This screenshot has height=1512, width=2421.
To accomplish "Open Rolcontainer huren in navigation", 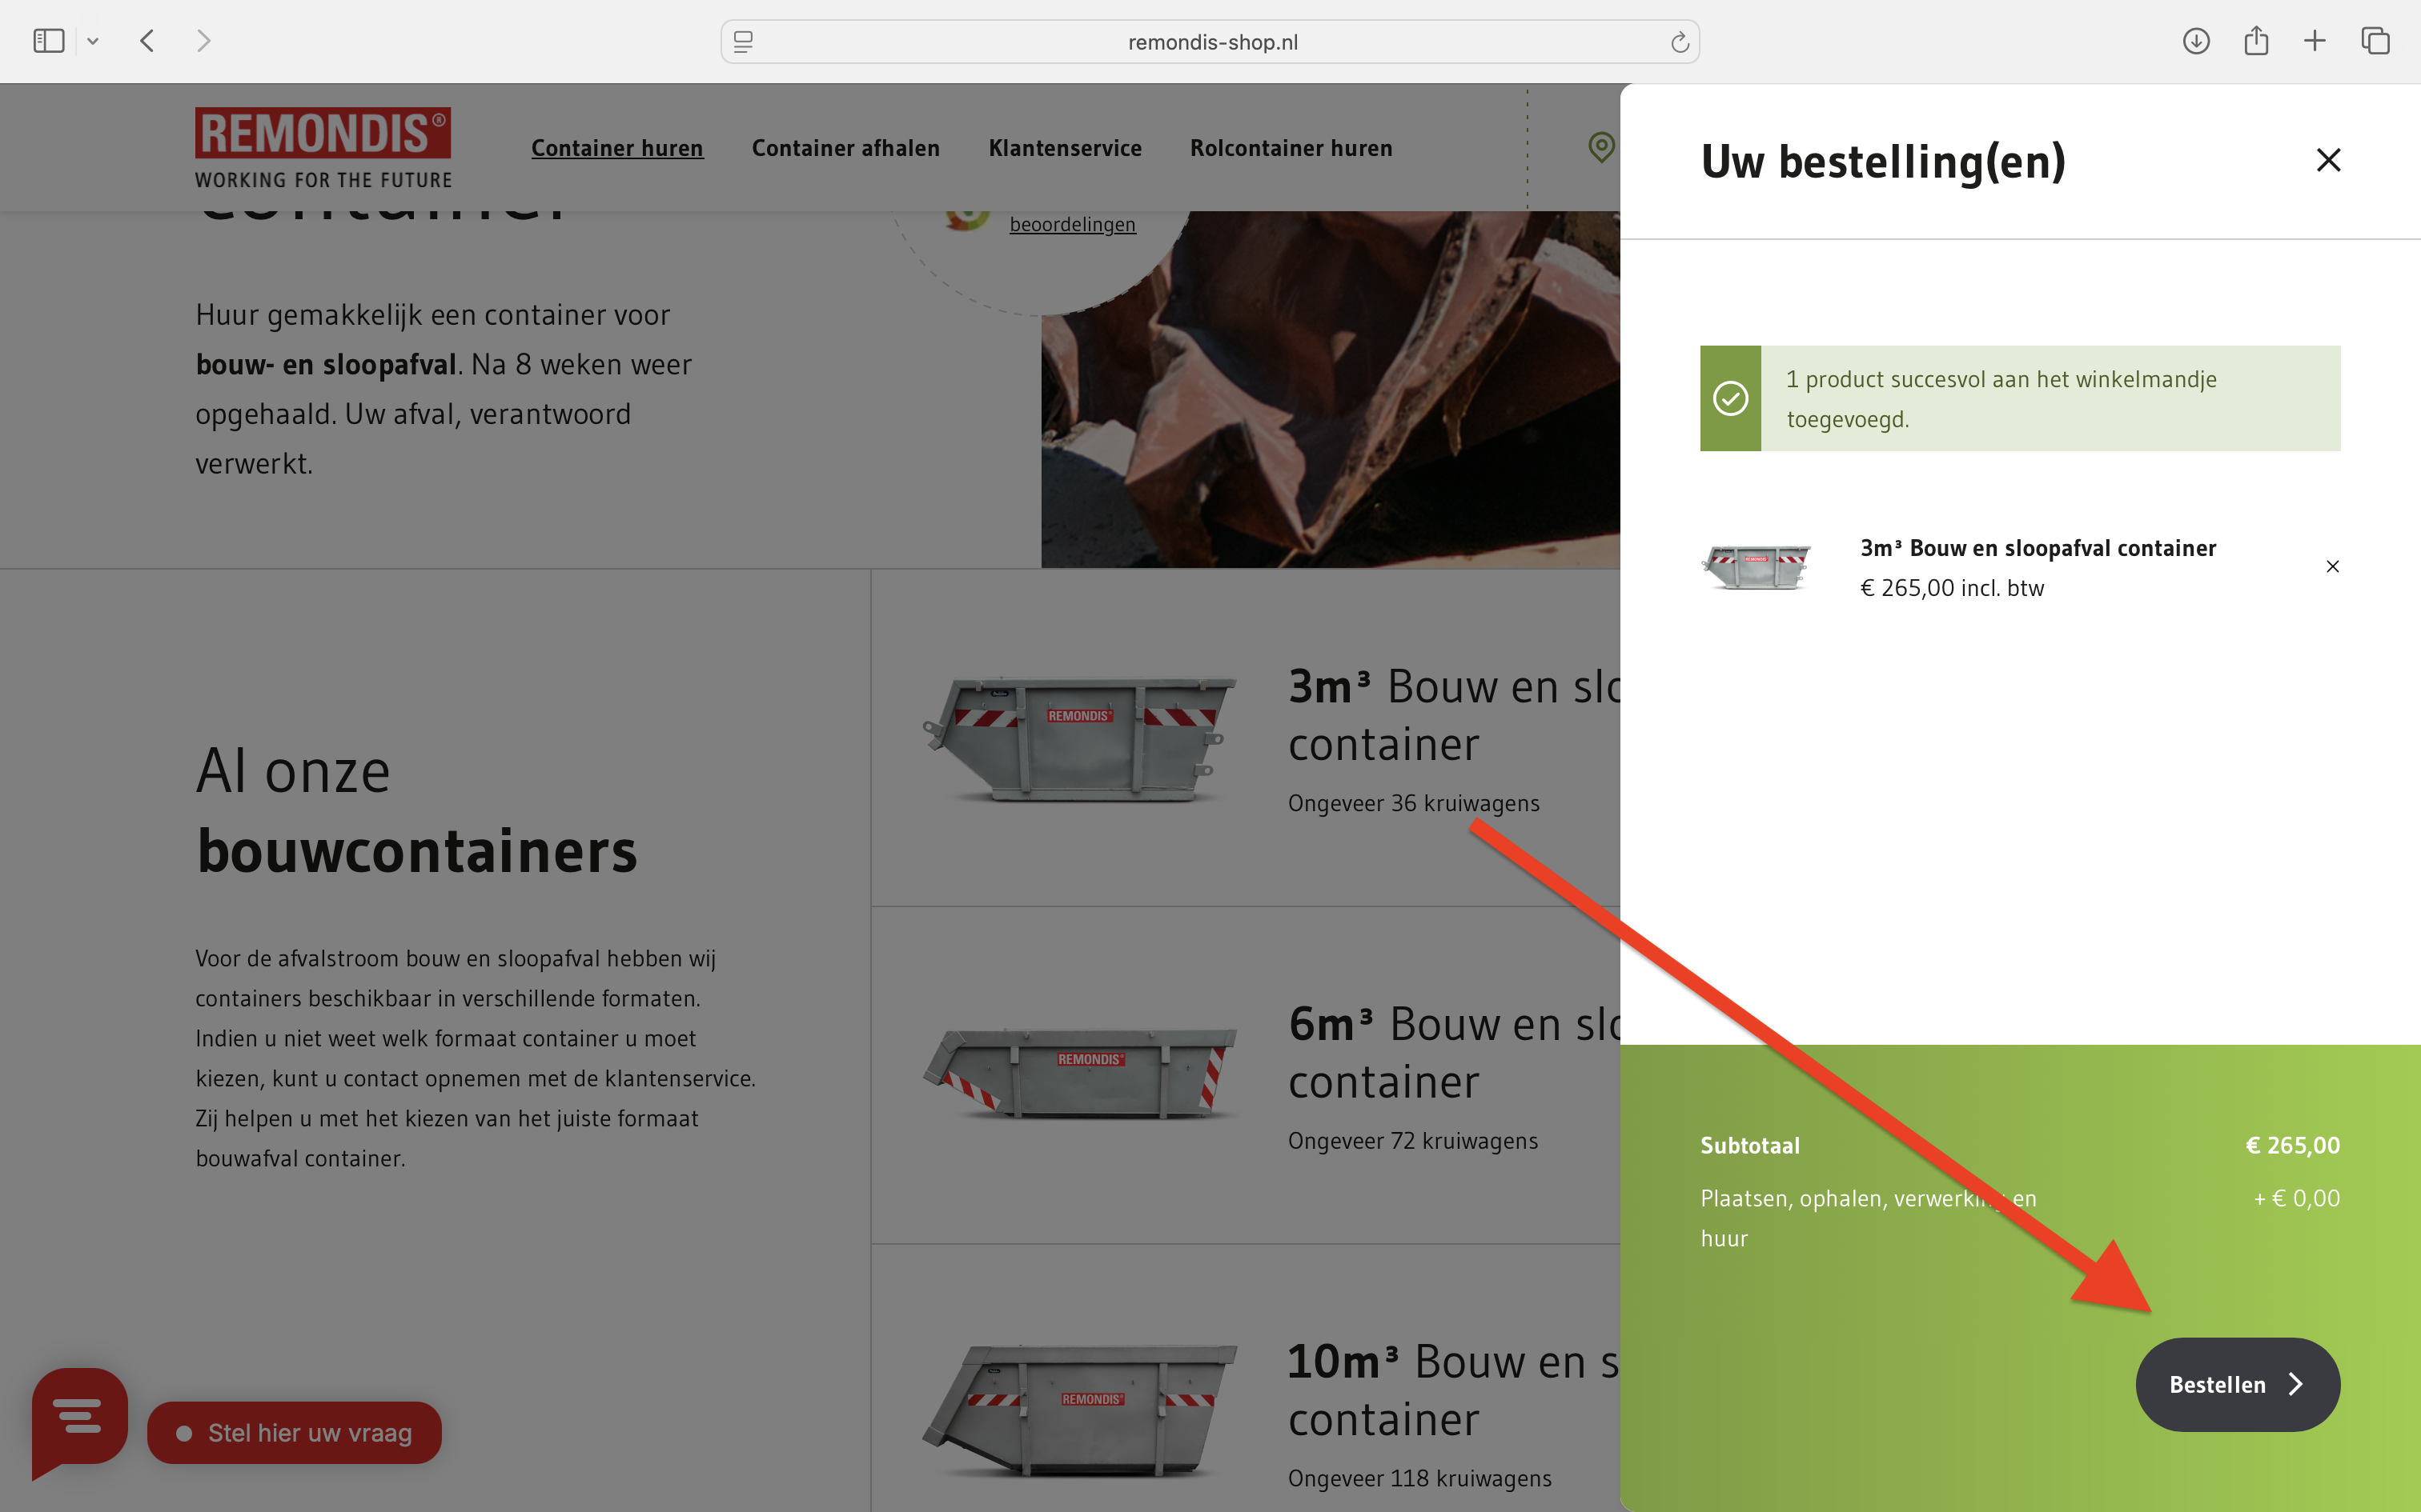I will [1291, 148].
